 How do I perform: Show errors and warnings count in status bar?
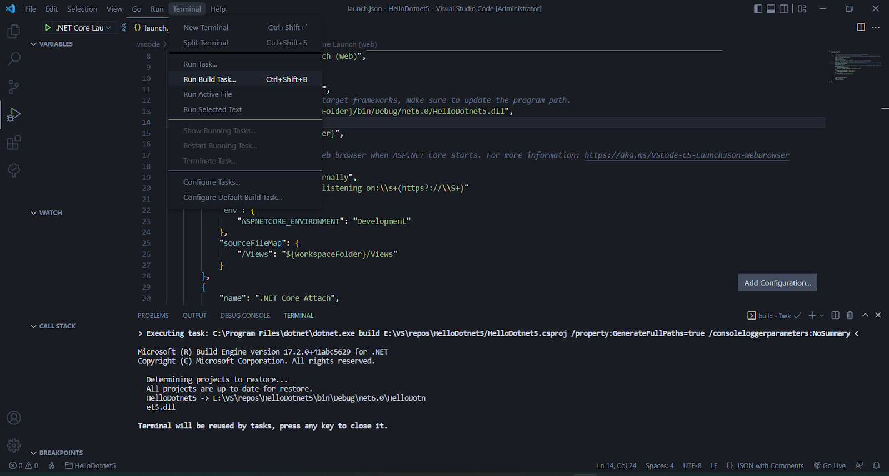pyautogui.click(x=24, y=465)
